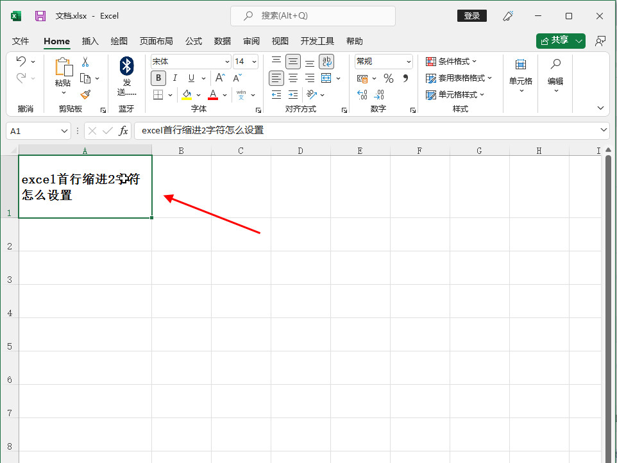The width and height of the screenshot is (617, 463).
Task: Toggle Bold formatting
Action: [158, 78]
